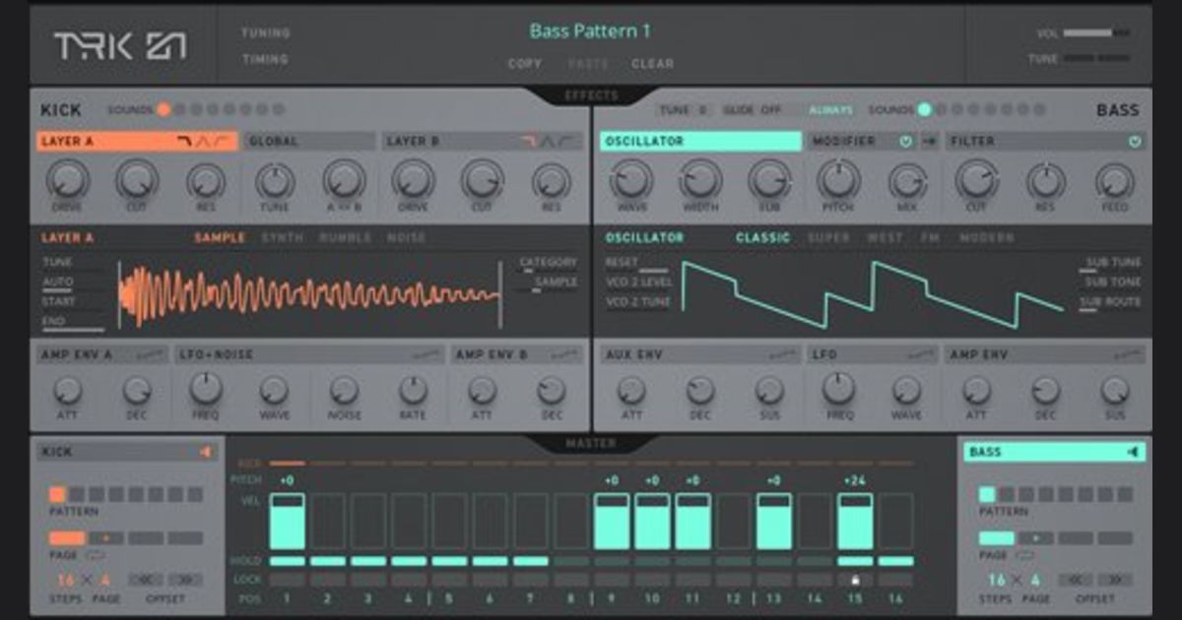Mute the Bass track speaker icon

[1133, 453]
